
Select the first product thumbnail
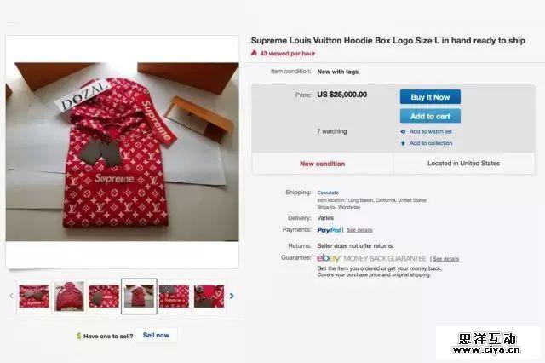point(34,296)
